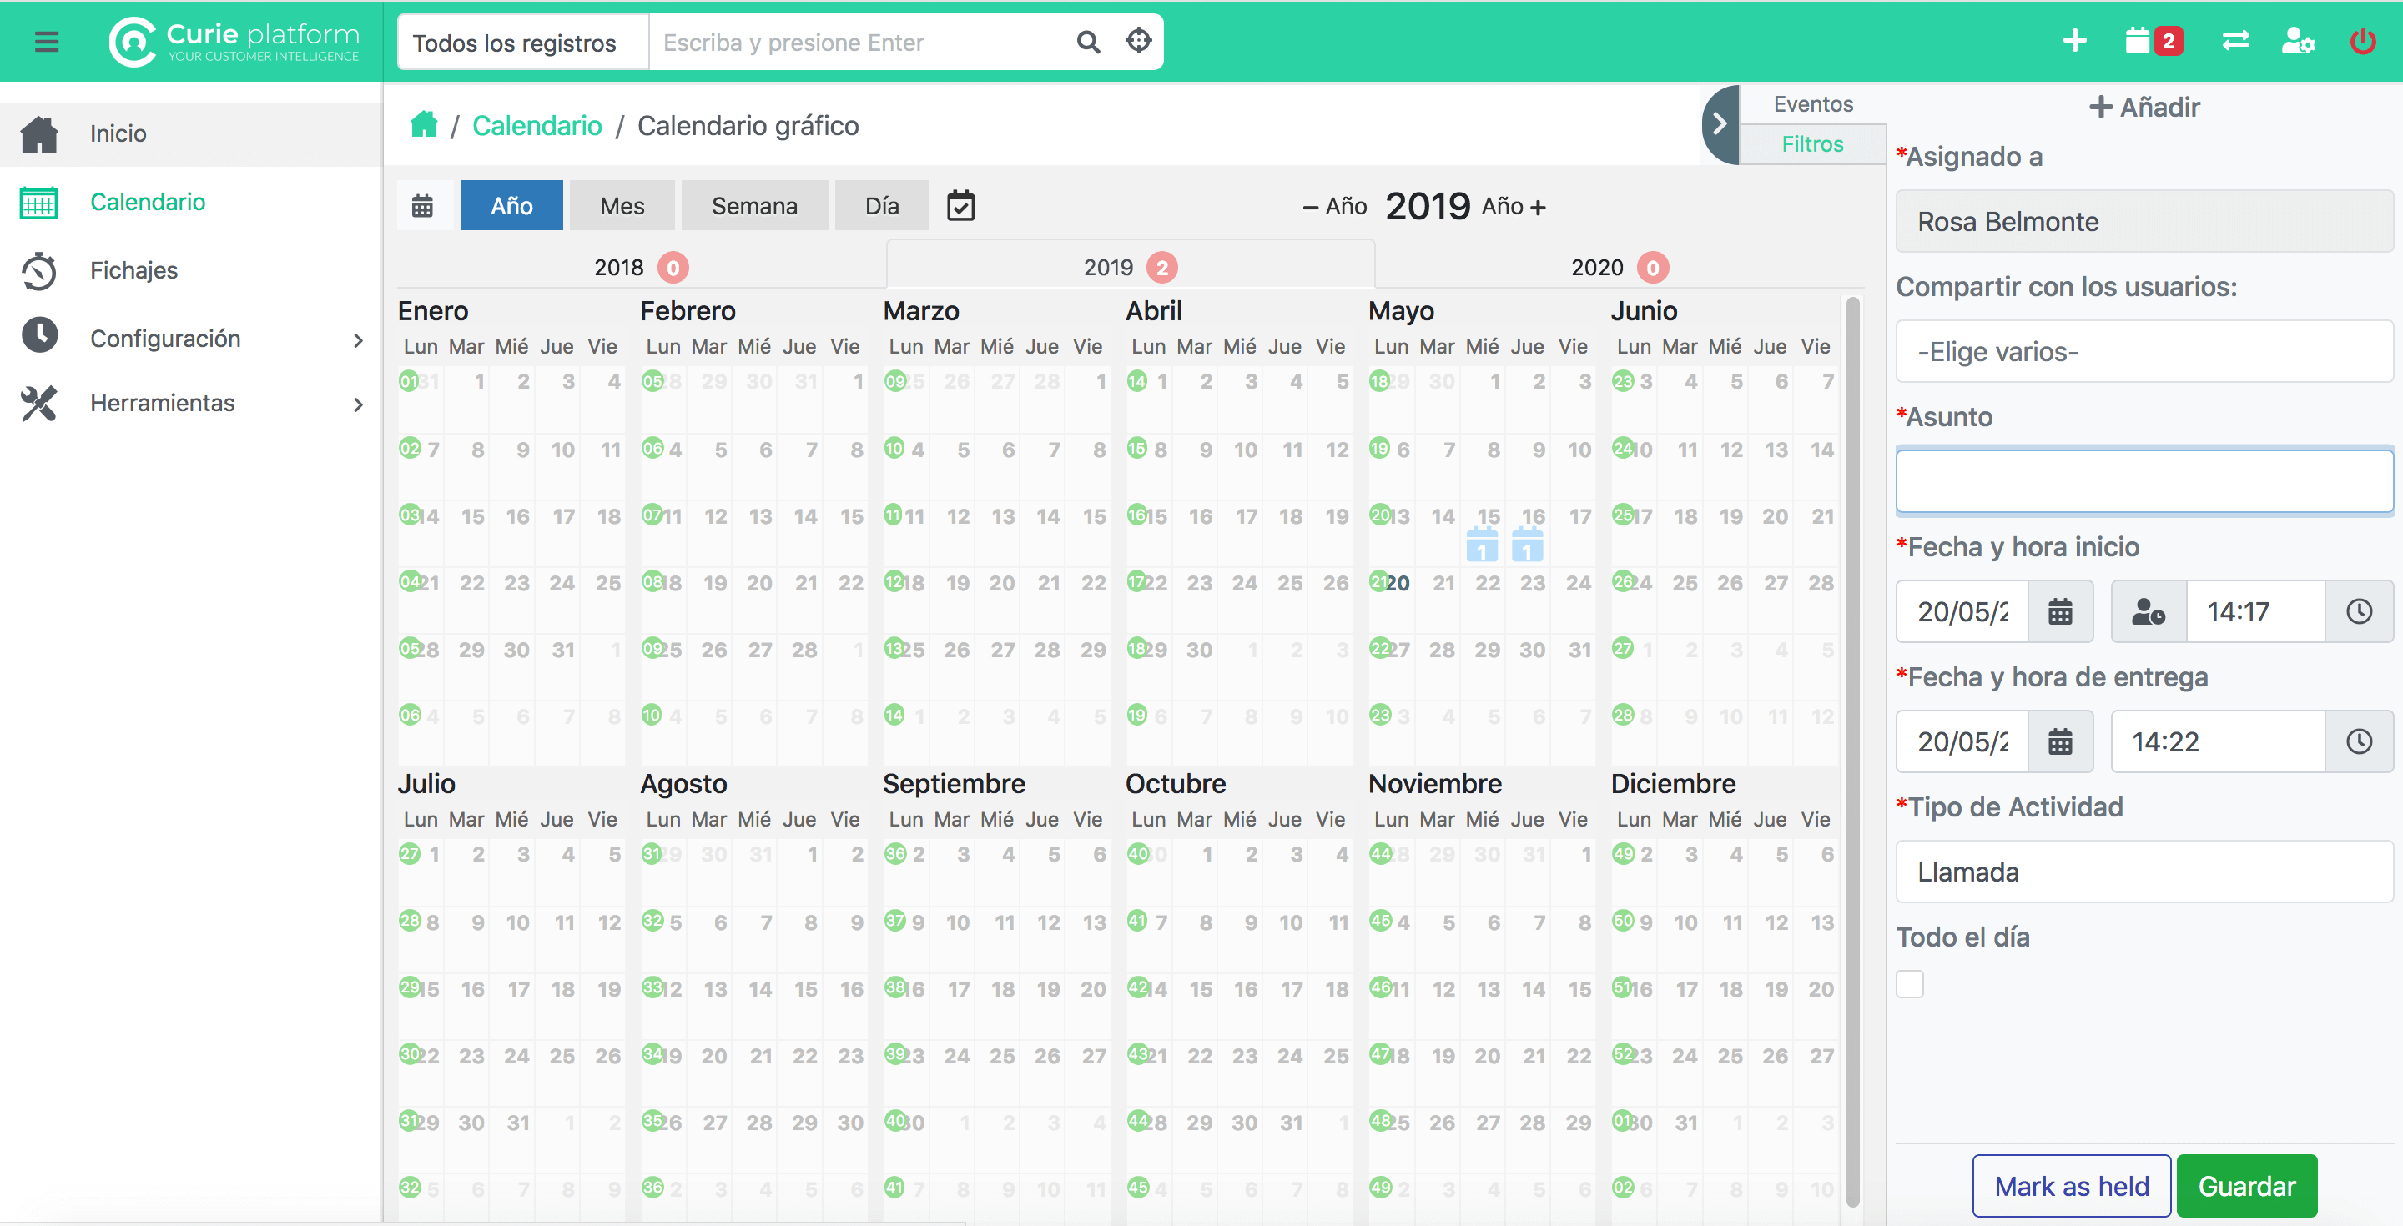Click the hamburger menu icon

click(x=47, y=41)
